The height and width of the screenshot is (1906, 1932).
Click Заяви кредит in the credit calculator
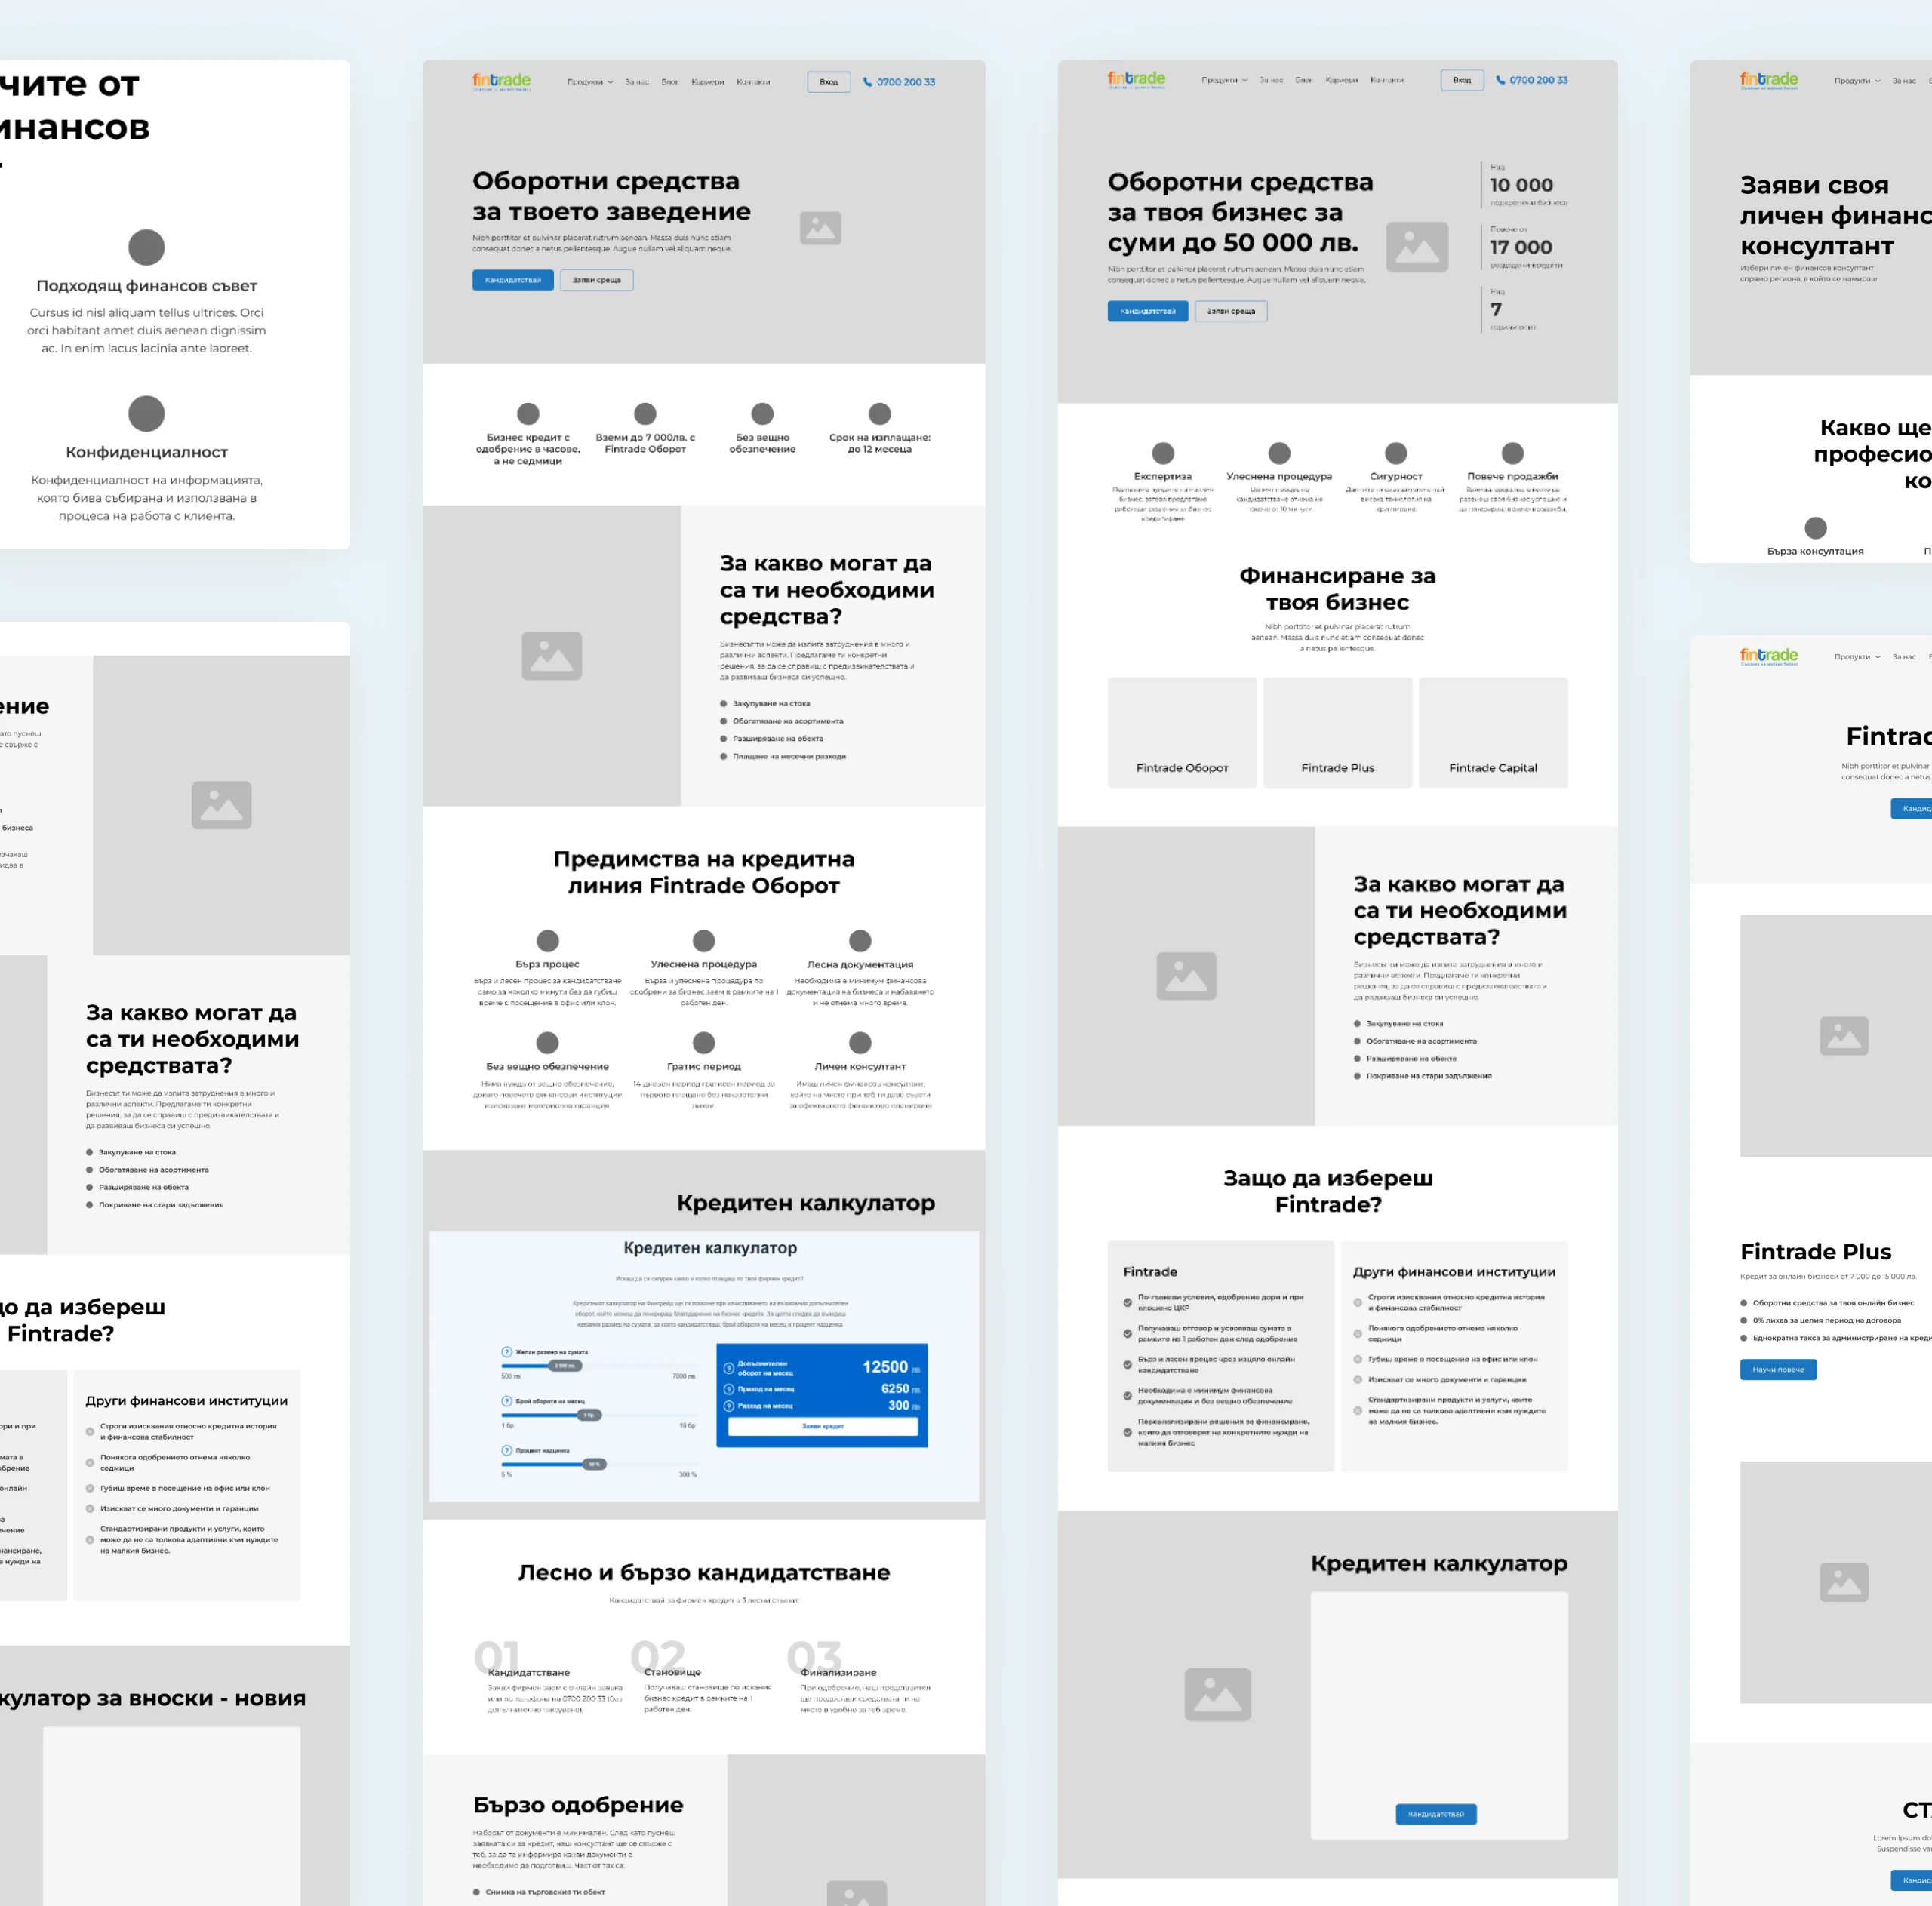click(x=822, y=1426)
